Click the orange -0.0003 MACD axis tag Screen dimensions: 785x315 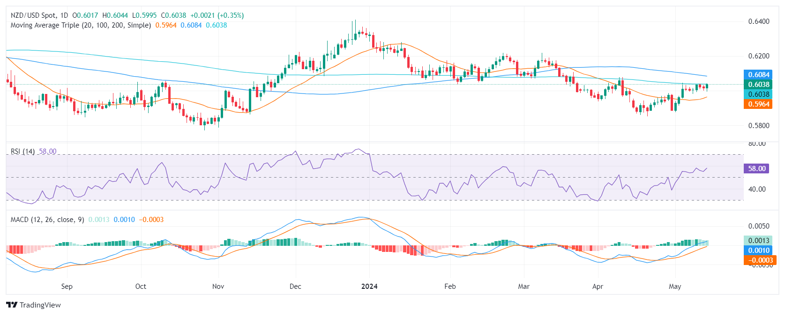[x=758, y=260]
